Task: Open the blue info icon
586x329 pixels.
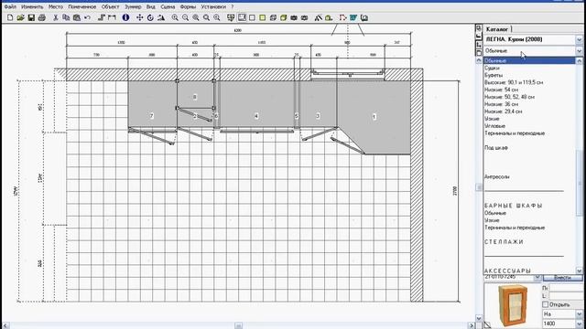Action: pyautogui.click(x=125, y=17)
